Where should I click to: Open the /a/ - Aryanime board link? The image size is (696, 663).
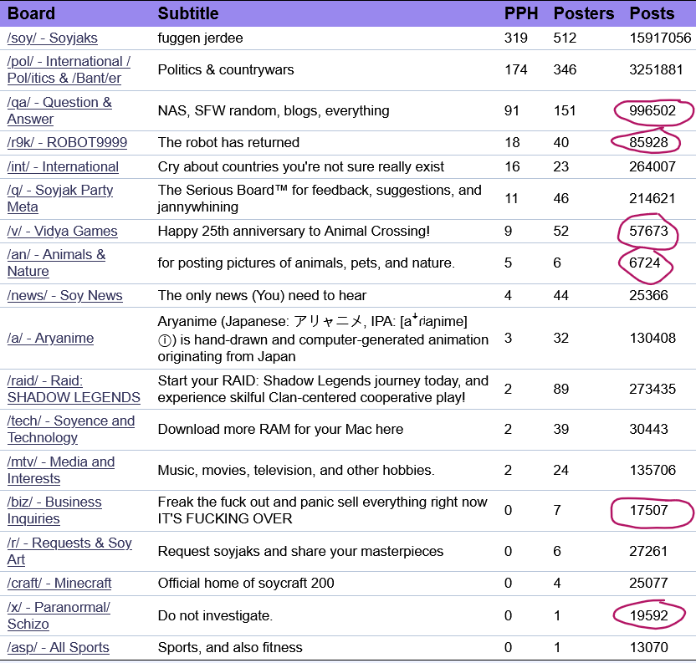coord(50,339)
